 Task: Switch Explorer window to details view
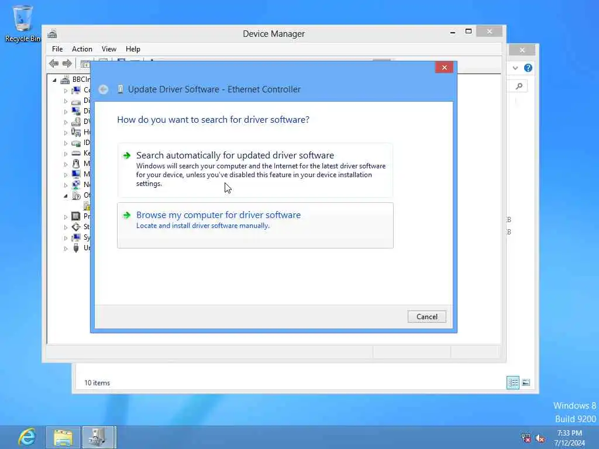(512, 382)
